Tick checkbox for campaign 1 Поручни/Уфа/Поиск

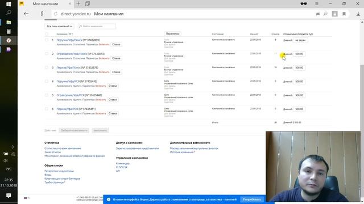tap(47, 40)
